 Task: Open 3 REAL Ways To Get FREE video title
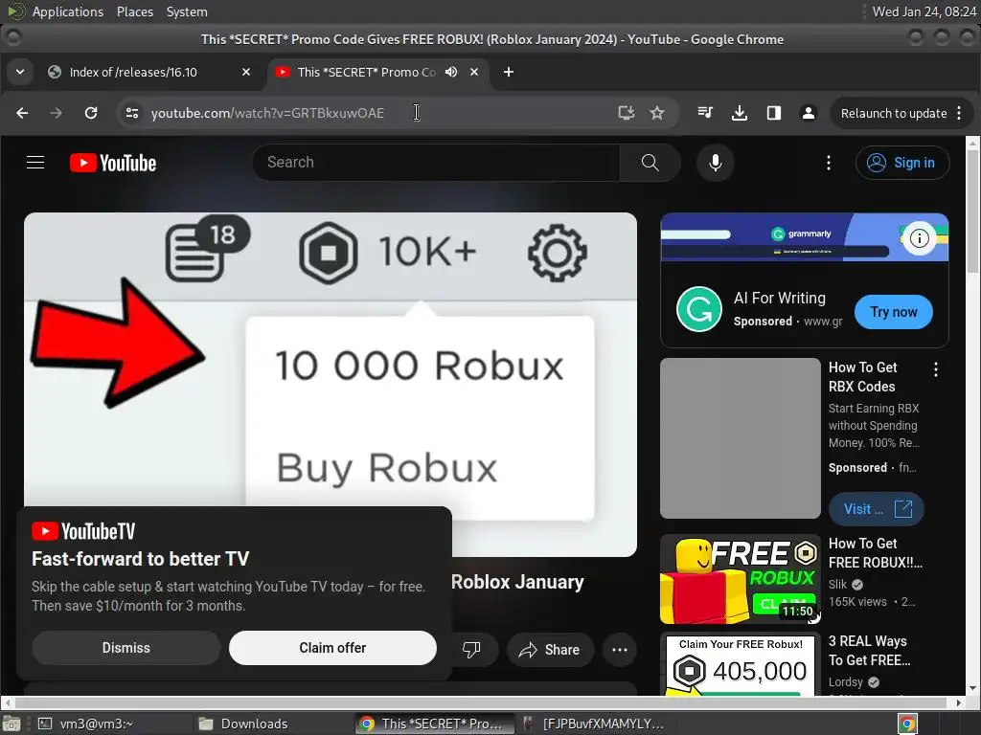[869, 651]
